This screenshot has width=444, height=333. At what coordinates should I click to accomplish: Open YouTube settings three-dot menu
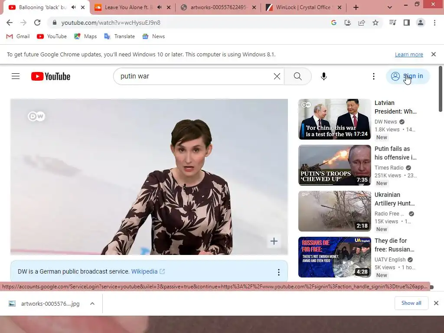(374, 76)
